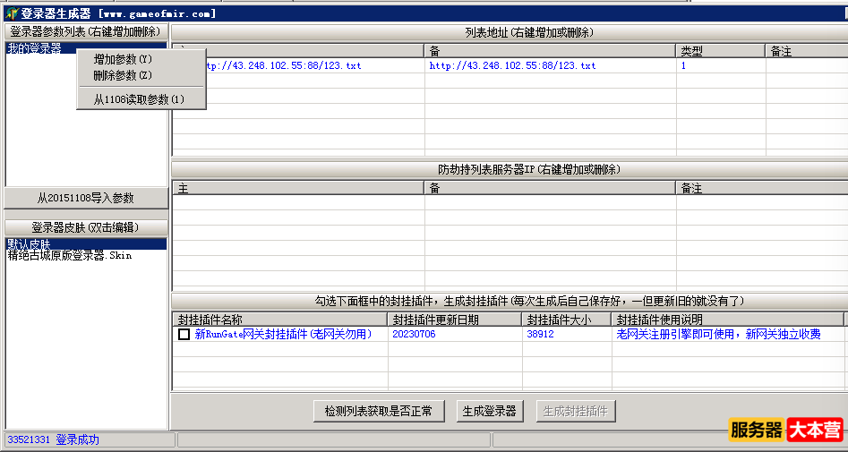The width and height of the screenshot is (848, 452).
Task: Click the 检测列表获取是否正常 button
Action: click(x=378, y=411)
